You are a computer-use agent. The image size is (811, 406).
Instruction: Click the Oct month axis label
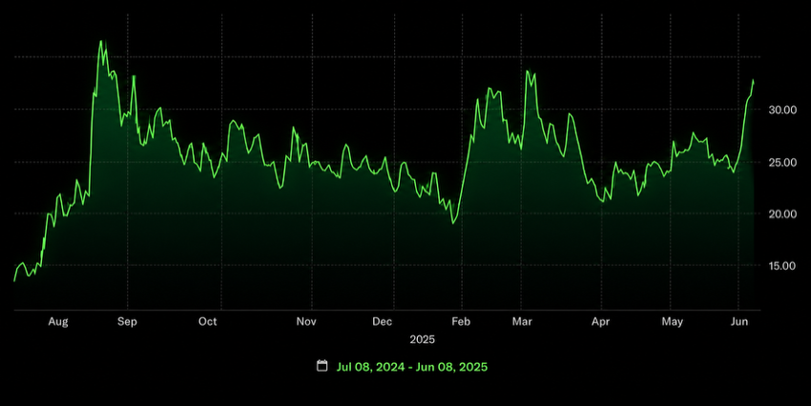point(207,321)
